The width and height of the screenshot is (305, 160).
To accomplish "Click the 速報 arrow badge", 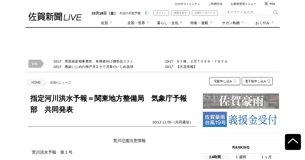I will tap(36, 64).
